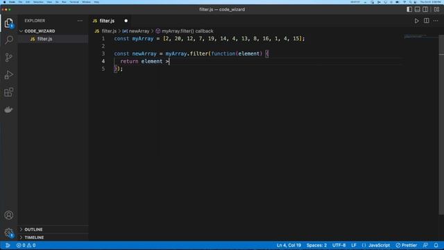The height and width of the screenshot is (250, 444).
Task: Expand the TIMELINE section
Action: (x=34, y=237)
